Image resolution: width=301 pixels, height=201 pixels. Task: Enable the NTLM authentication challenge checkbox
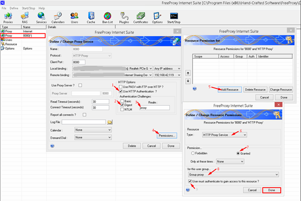click(x=122, y=110)
